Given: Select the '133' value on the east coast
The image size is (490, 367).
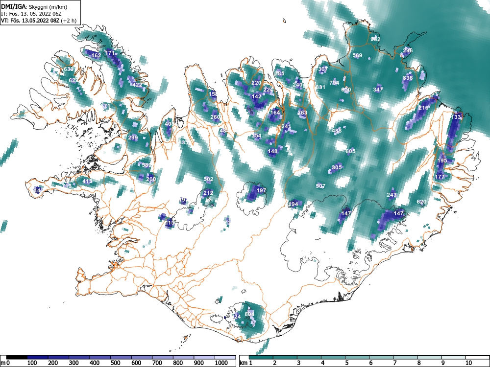Looking at the screenshot, I should [x=456, y=117].
